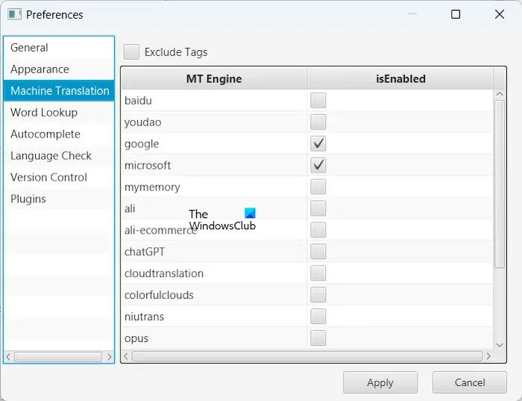The image size is (522, 401).
Task: Select the google row text
Action: coord(142,144)
